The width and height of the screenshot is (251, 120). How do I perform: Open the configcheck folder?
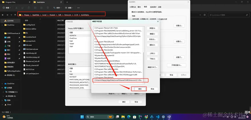point(30,25)
